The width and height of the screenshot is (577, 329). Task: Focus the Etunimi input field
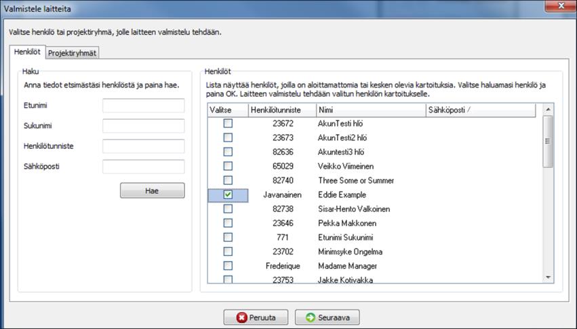[x=144, y=106]
